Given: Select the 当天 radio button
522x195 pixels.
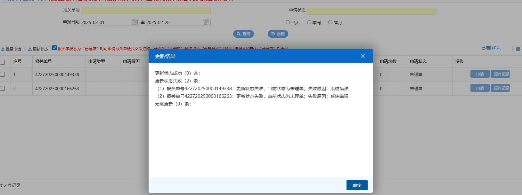Looking at the screenshot, I should tap(288, 22).
